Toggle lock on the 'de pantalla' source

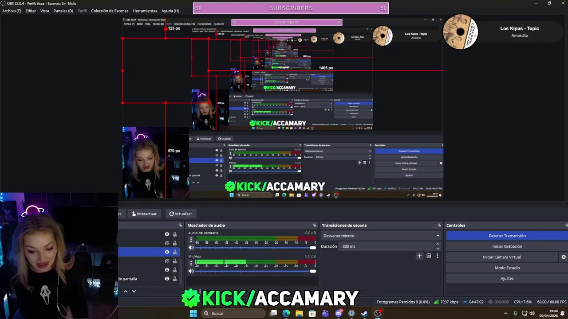(174, 279)
